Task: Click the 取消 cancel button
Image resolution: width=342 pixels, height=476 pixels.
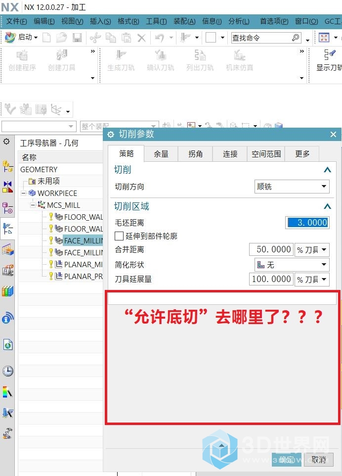Action: (319, 460)
